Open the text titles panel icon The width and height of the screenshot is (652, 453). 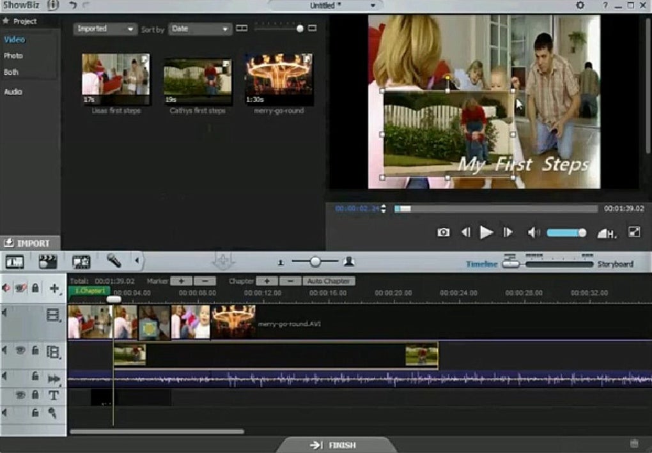15,262
